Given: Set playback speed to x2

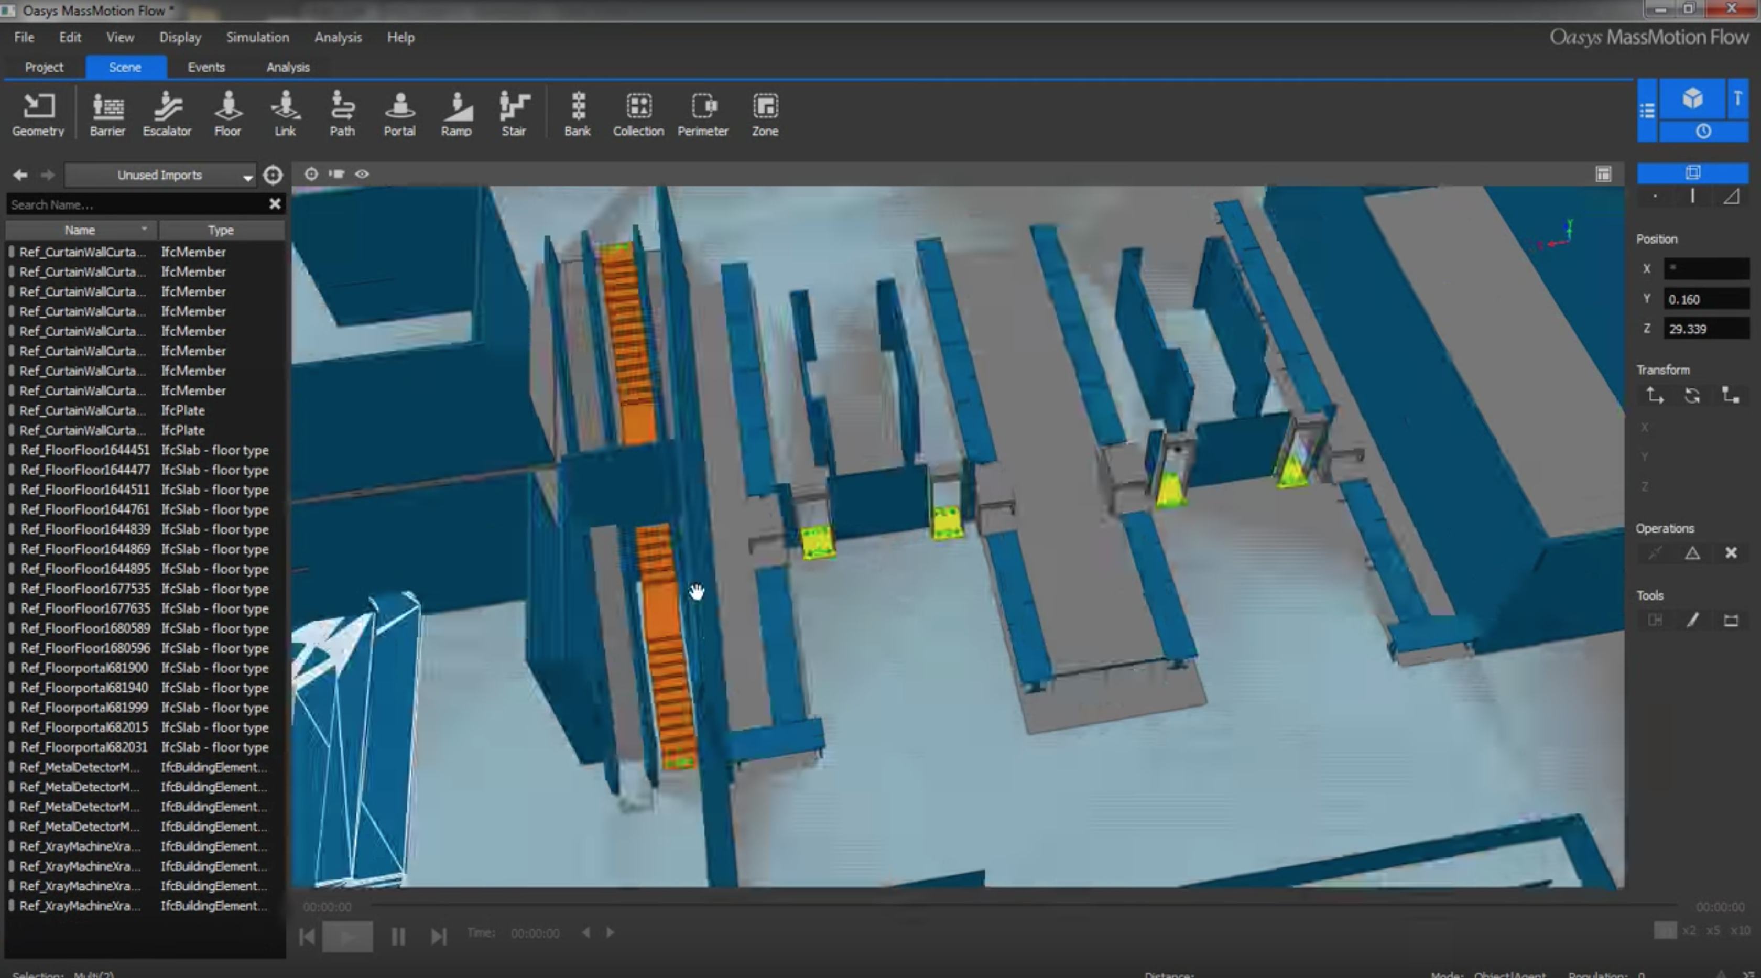Looking at the screenshot, I should 1689,930.
